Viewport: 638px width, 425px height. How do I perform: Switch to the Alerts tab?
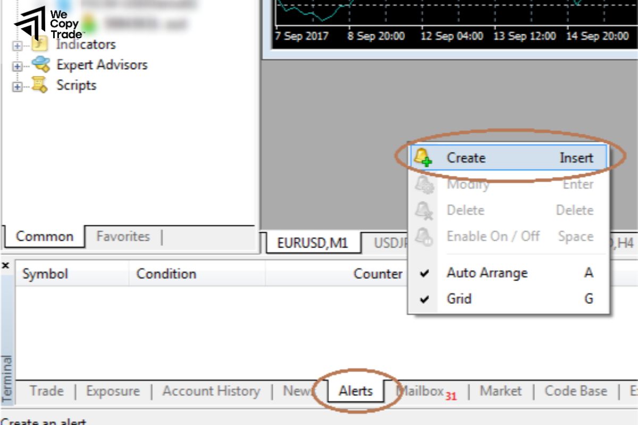click(356, 392)
